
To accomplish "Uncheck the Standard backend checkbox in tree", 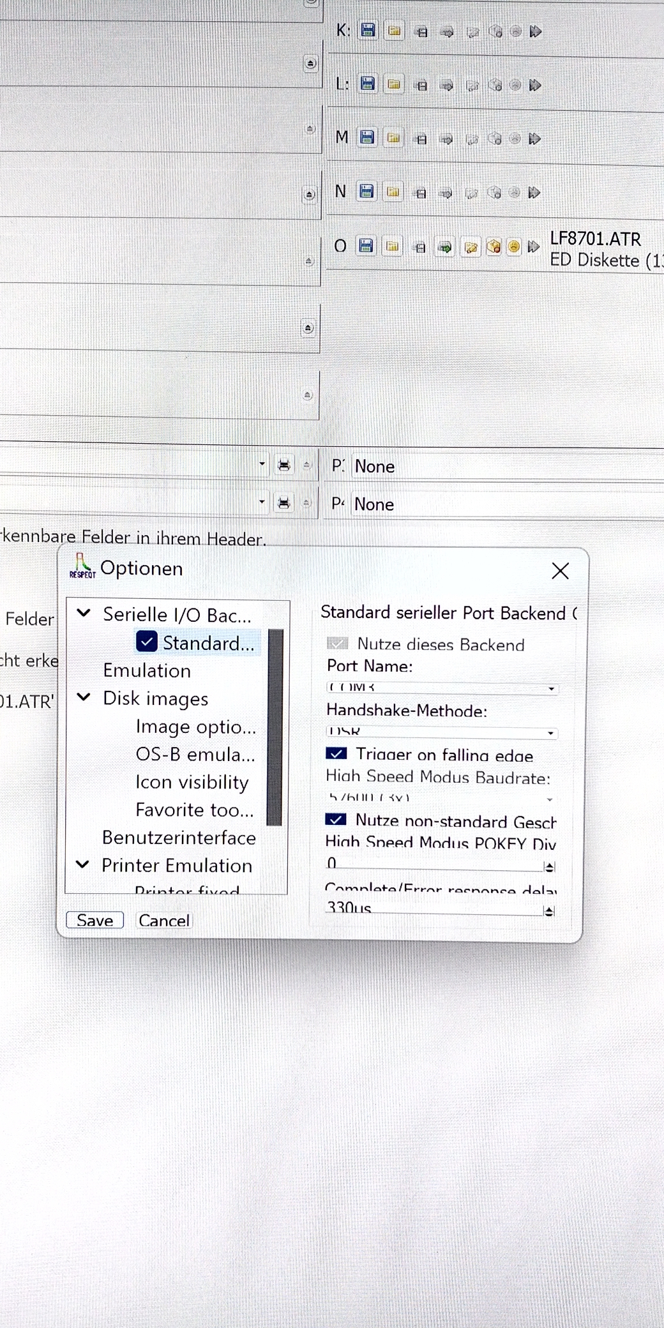I will tap(147, 642).
